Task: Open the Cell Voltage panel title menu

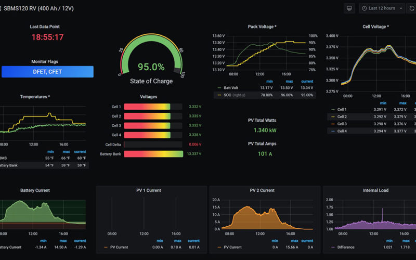Action: click(x=375, y=27)
